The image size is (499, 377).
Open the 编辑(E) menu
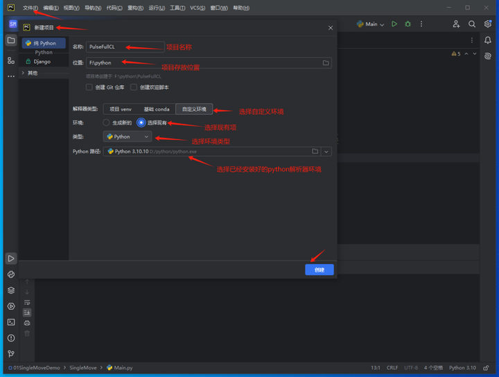click(x=51, y=8)
